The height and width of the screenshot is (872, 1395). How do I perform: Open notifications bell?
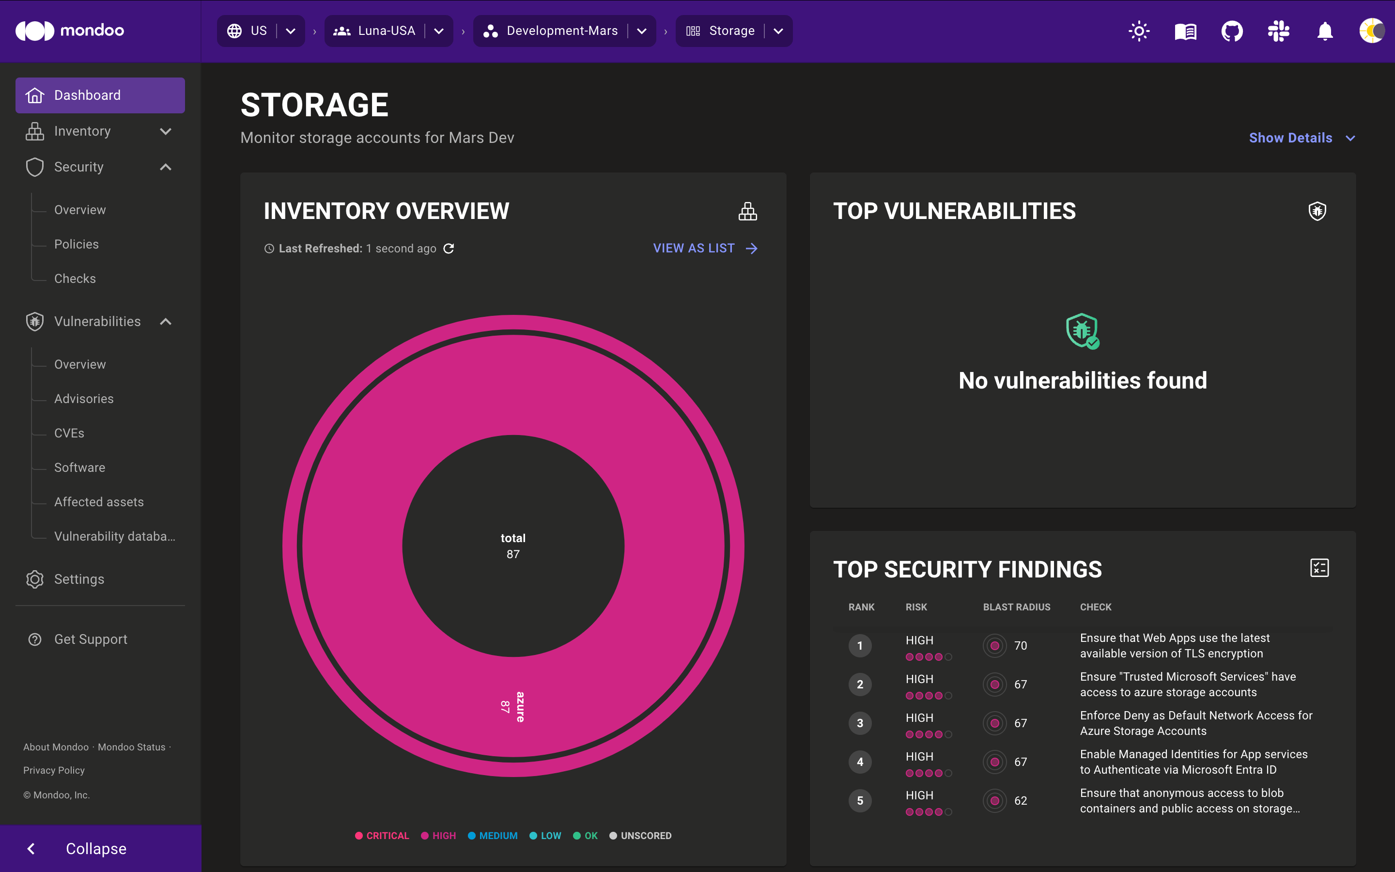1325,31
